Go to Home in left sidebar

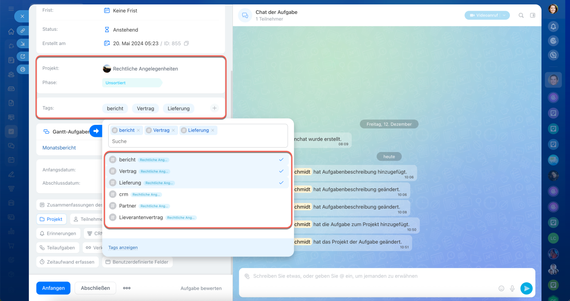(11, 32)
